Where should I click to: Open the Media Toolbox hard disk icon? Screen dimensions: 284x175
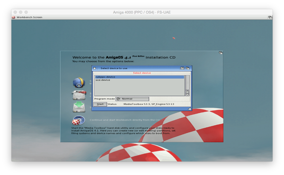click(x=79, y=95)
